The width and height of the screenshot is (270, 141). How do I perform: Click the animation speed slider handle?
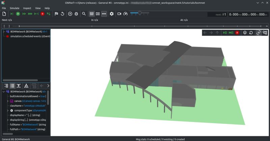point(140,13)
